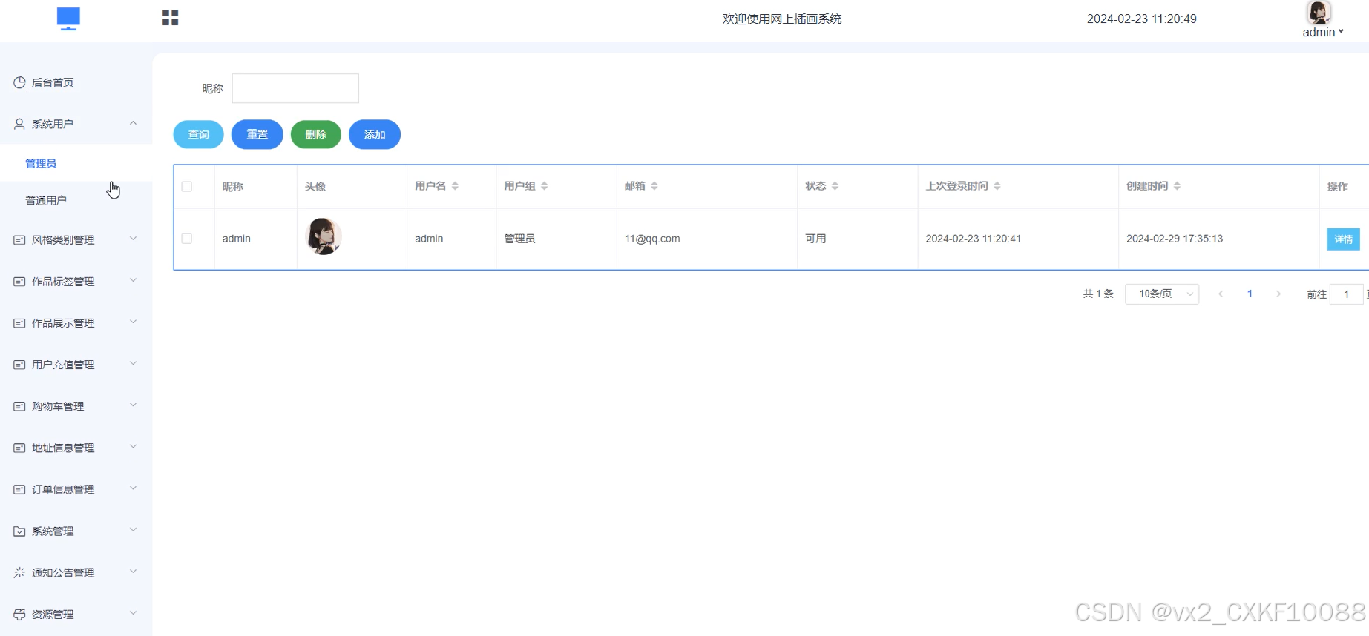The image size is (1369, 636).
Task: Expand 购物车管理 chevron
Action: [133, 405]
